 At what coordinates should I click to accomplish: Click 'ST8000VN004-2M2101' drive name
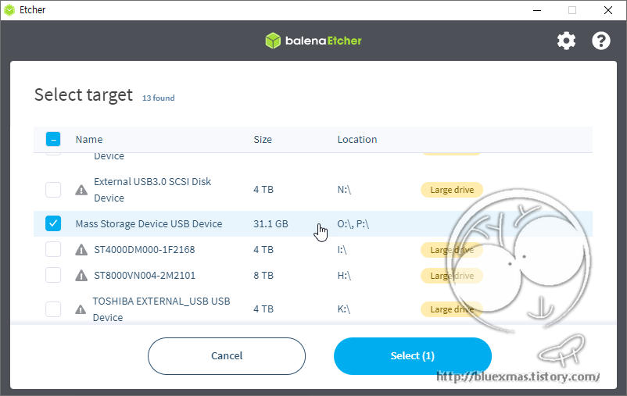coord(145,275)
